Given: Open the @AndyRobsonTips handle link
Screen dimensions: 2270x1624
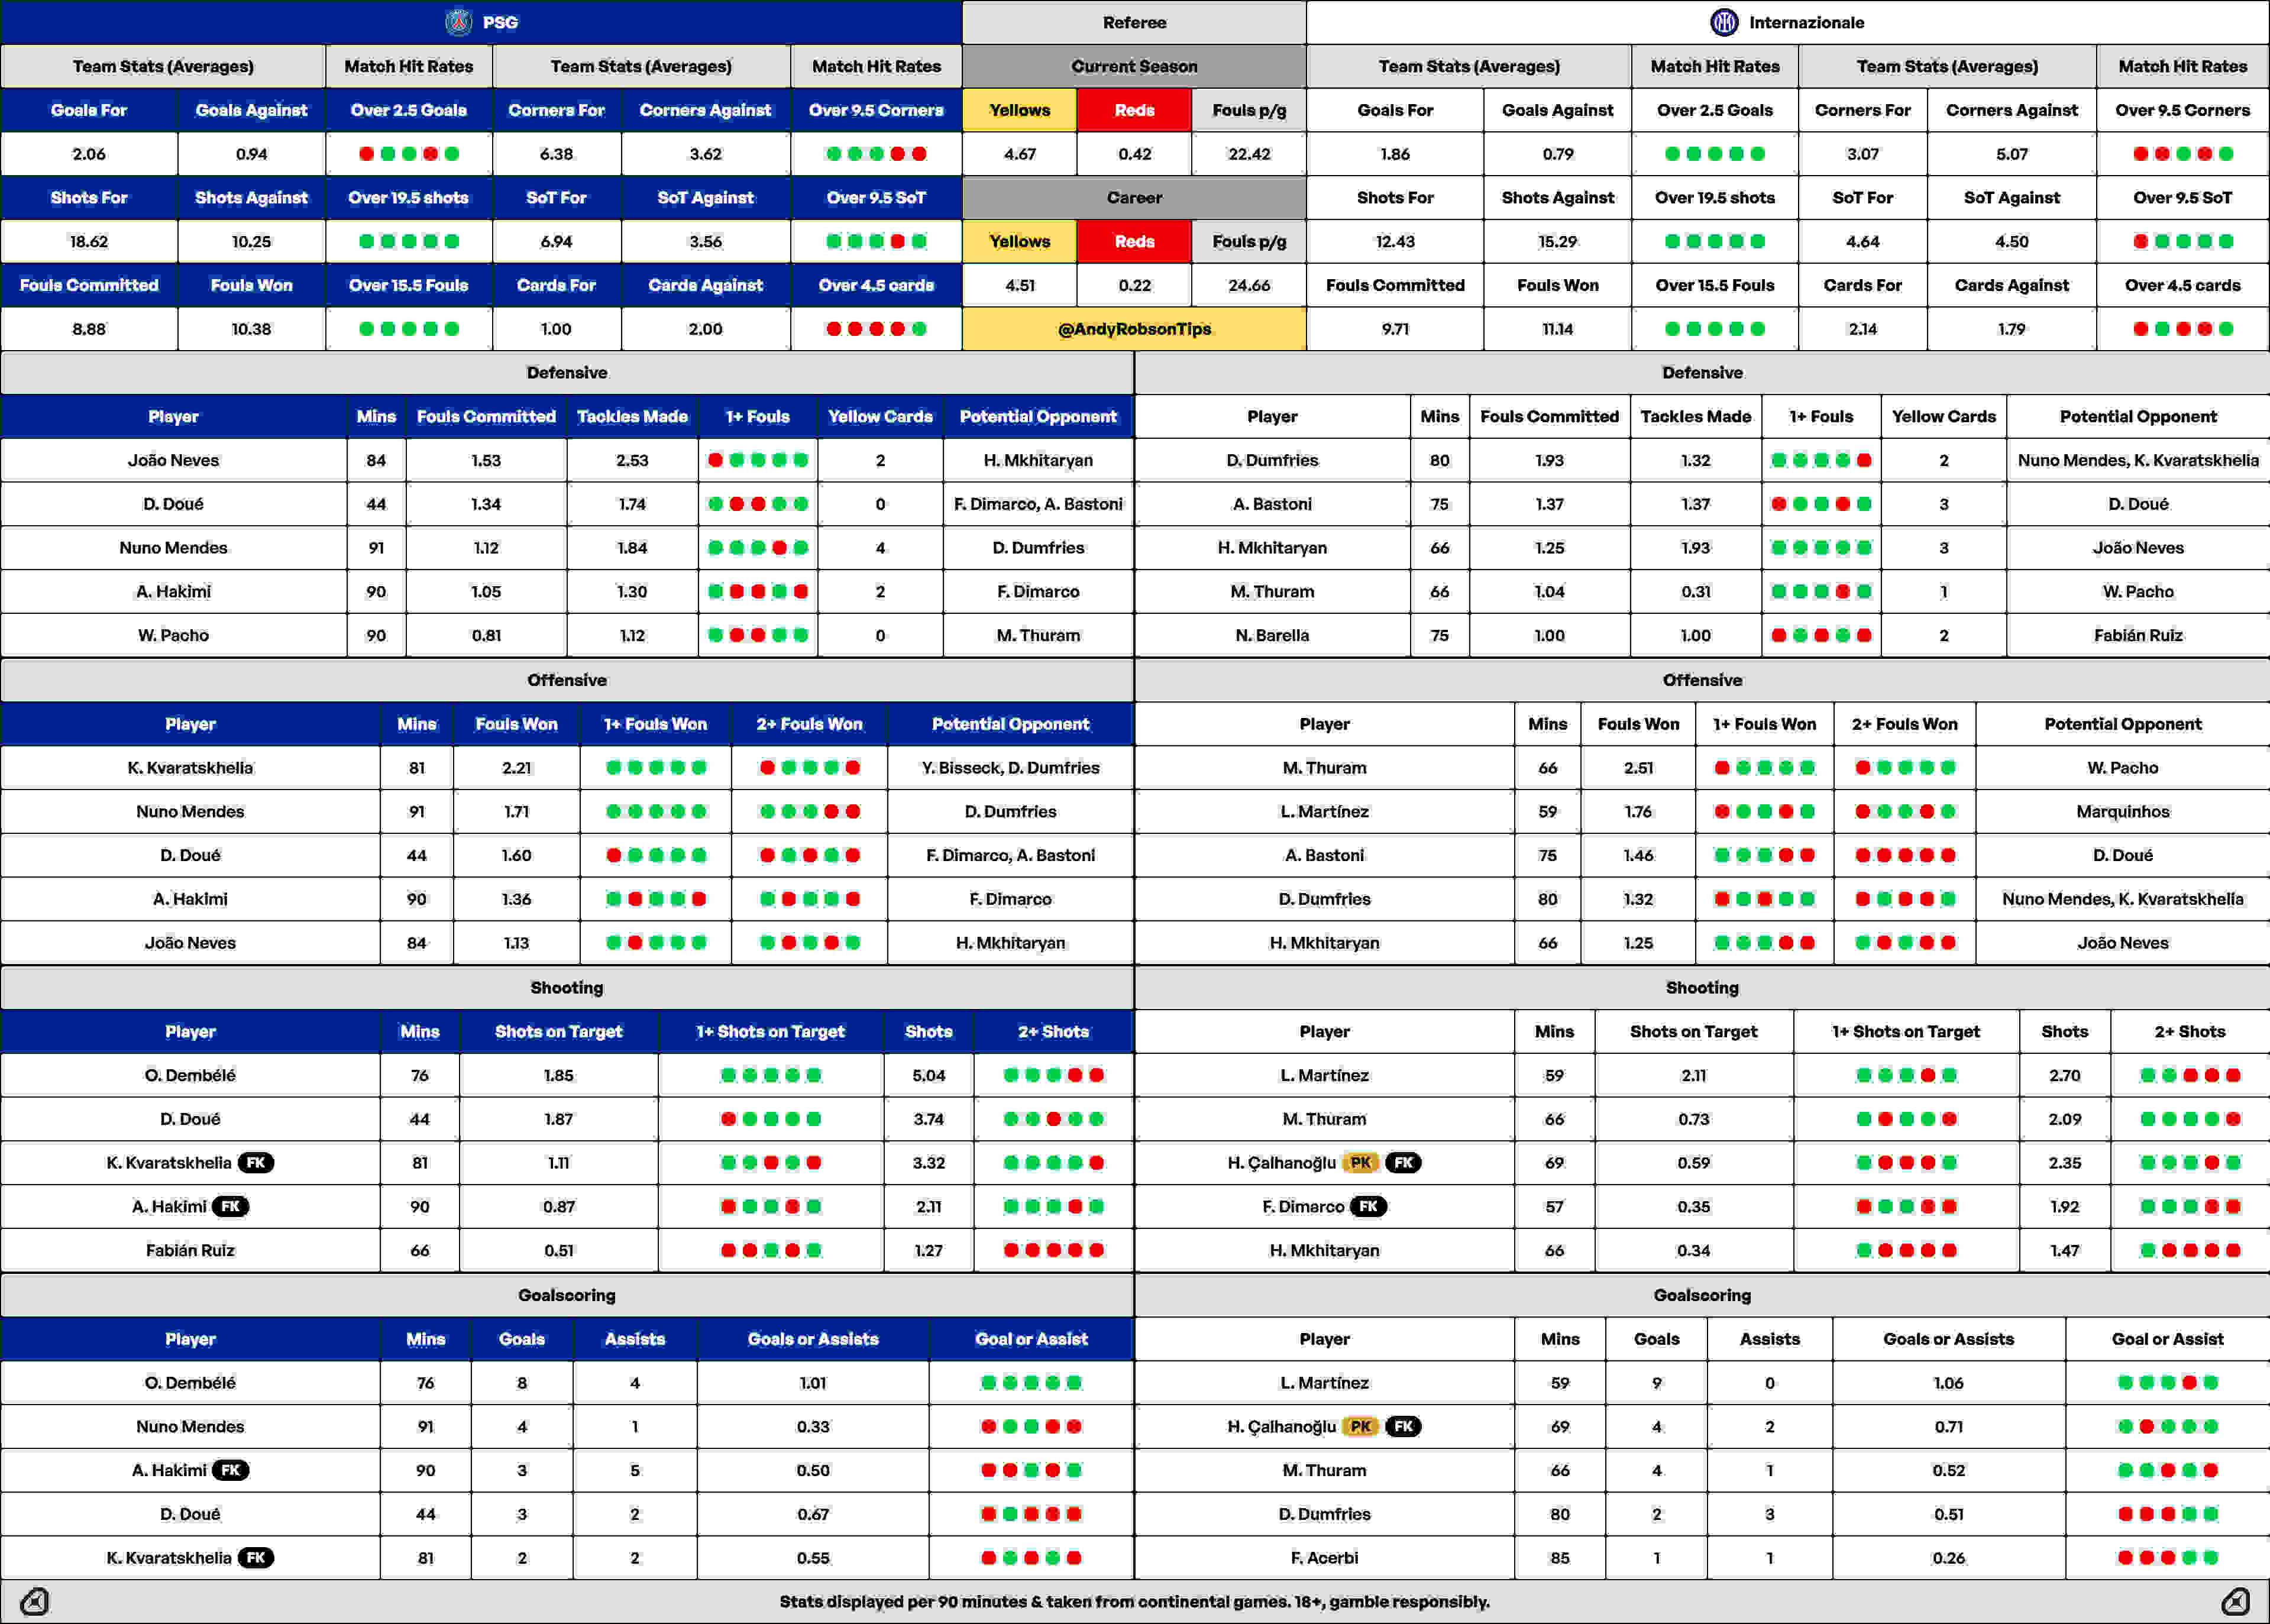Looking at the screenshot, I should tap(1134, 329).
